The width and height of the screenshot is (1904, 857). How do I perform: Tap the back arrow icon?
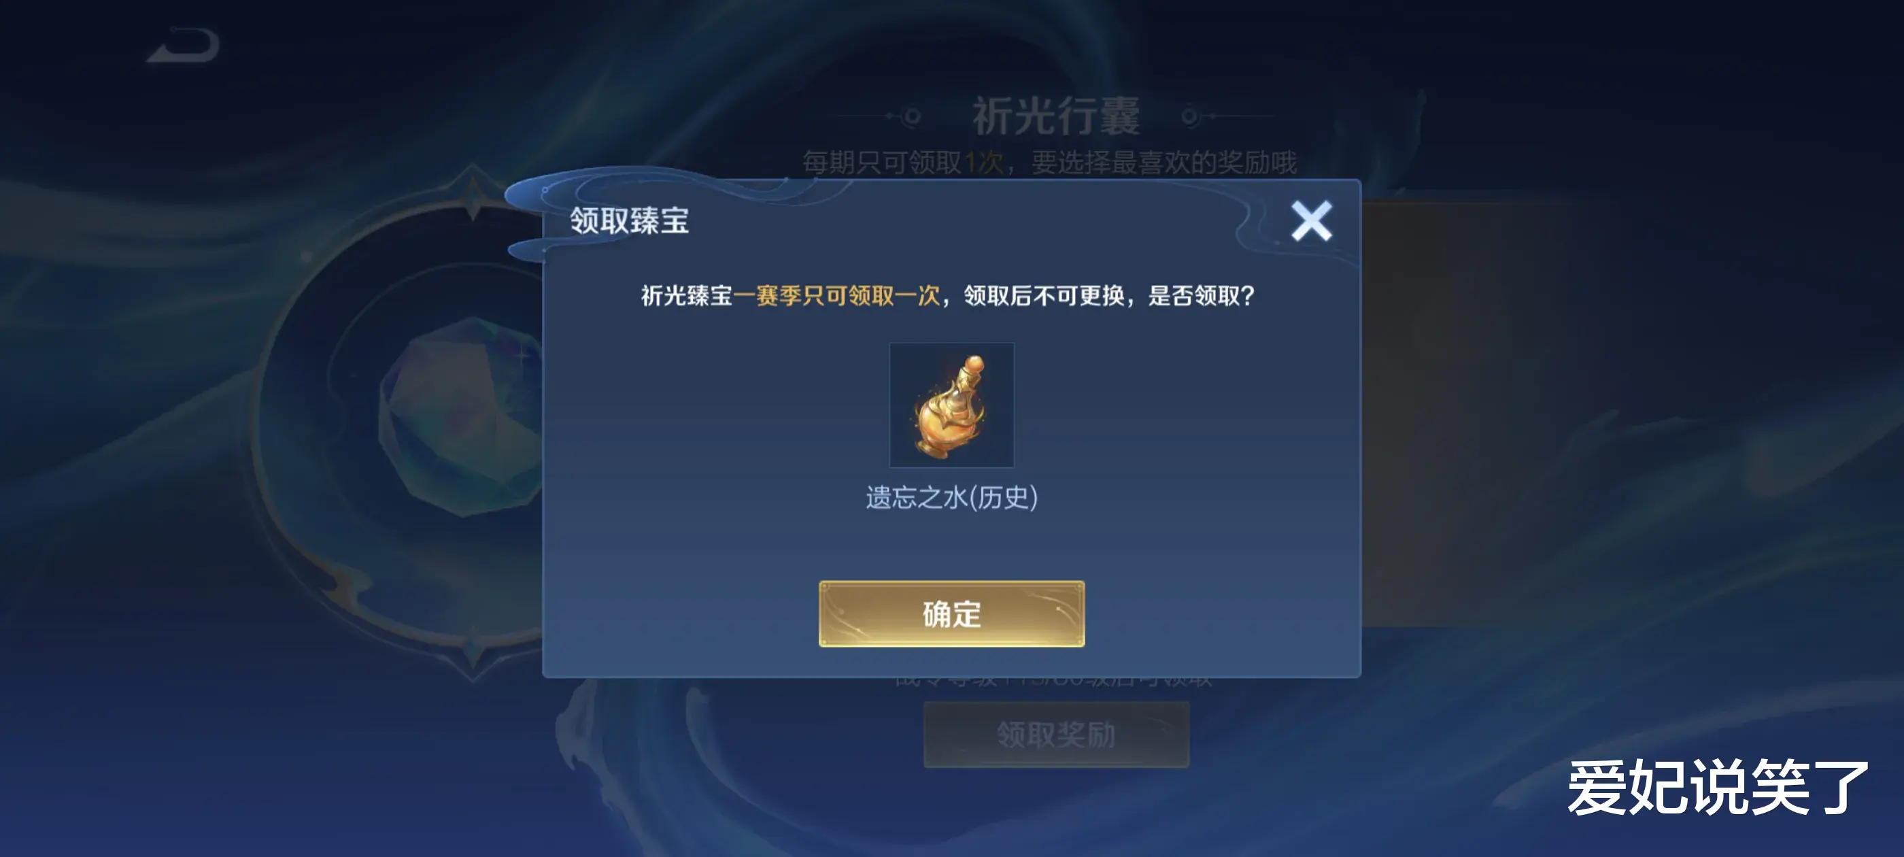click(x=184, y=45)
